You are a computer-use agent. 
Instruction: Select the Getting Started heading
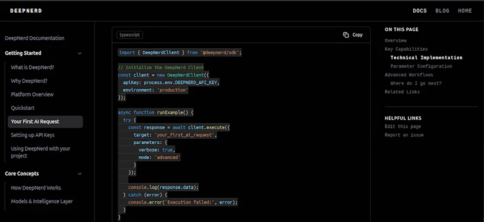(x=23, y=53)
